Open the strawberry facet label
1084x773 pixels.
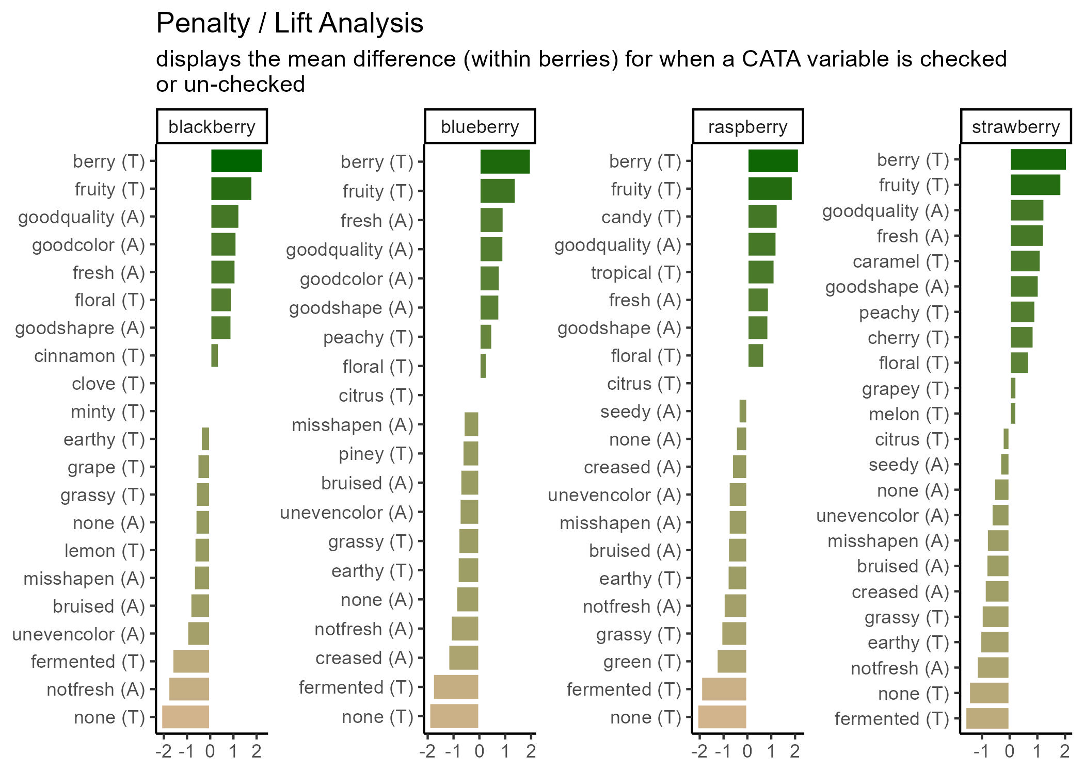[x=1015, y=126]
